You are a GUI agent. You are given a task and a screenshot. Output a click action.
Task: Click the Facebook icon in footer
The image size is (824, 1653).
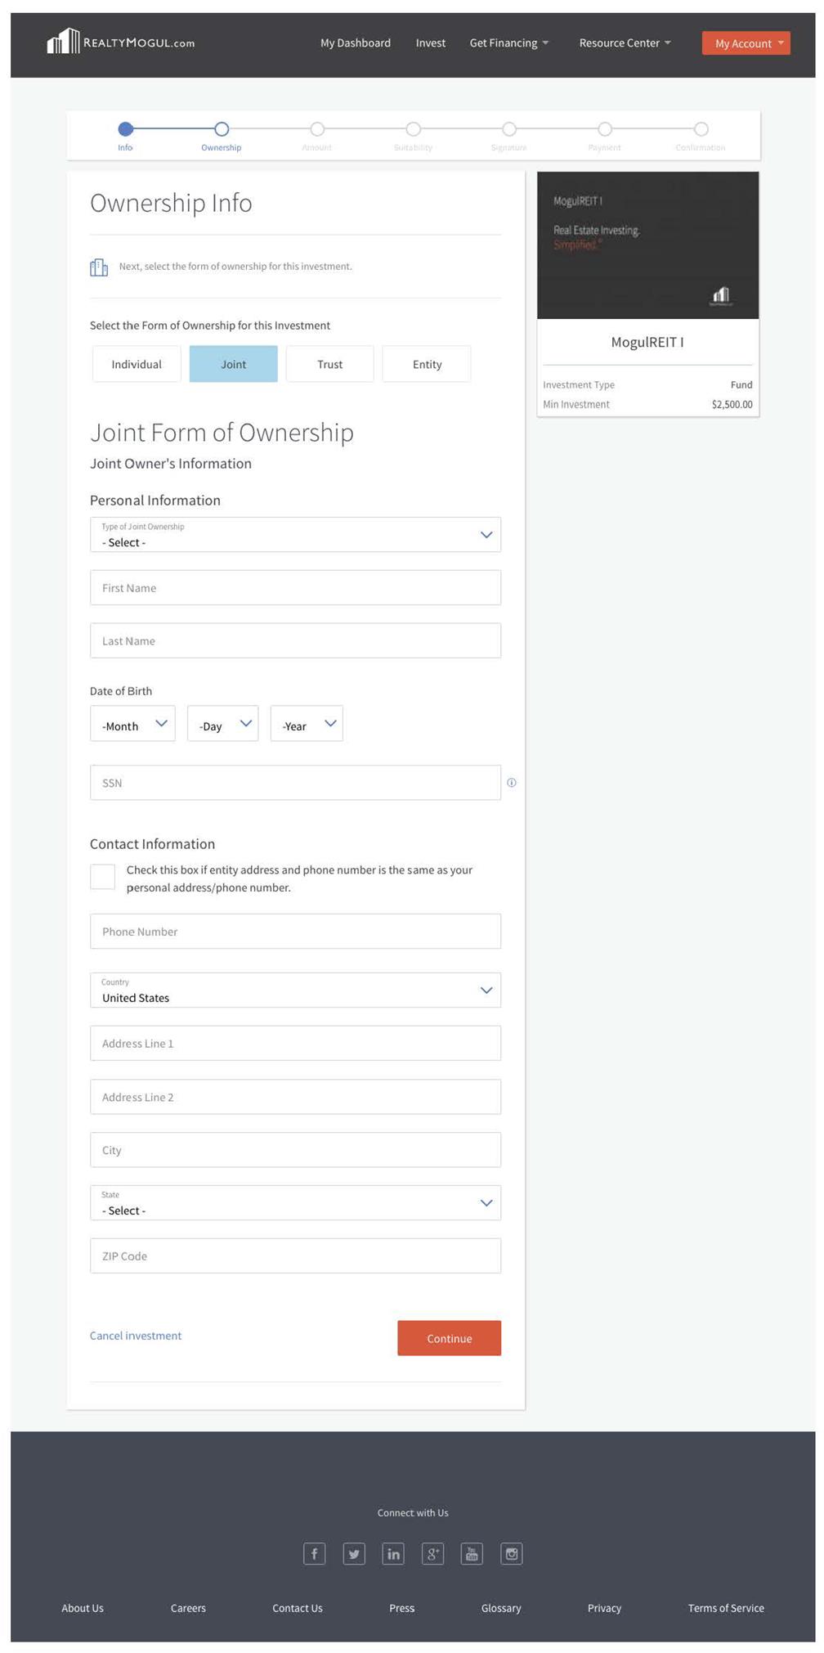[x=314, y=1553]
